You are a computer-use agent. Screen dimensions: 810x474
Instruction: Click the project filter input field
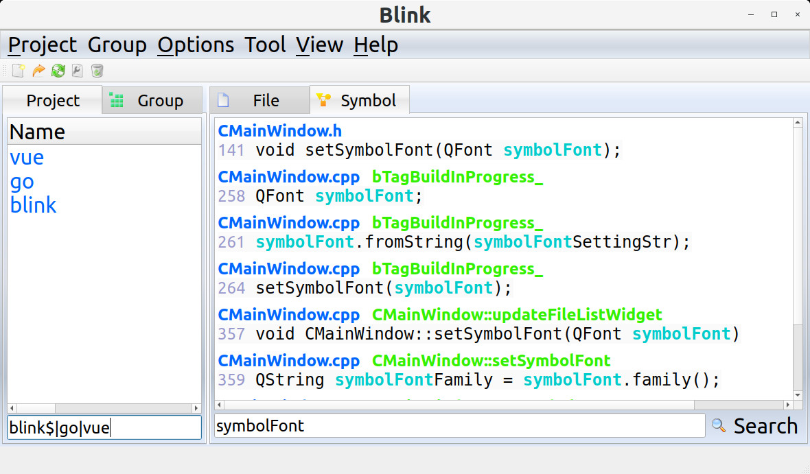pos(104,427)
